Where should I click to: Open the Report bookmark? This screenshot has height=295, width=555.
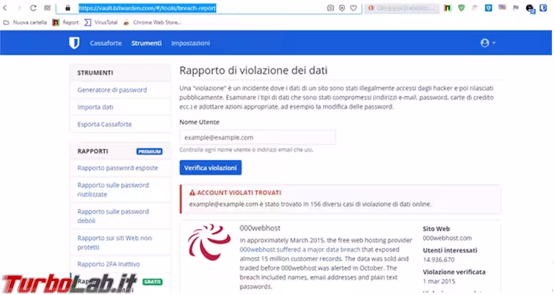pos(65,22)
